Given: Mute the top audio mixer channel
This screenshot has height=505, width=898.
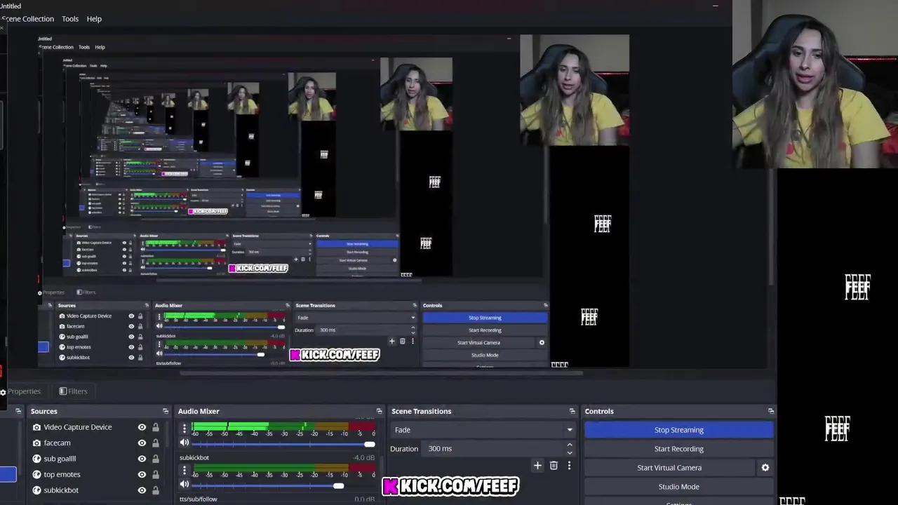Looking at the screenshot, I should tap(185, 443).
